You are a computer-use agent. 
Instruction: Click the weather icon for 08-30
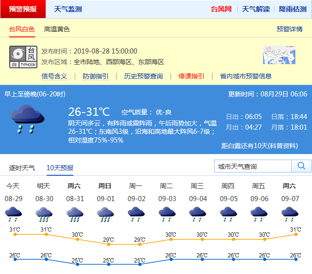point(43,214)
